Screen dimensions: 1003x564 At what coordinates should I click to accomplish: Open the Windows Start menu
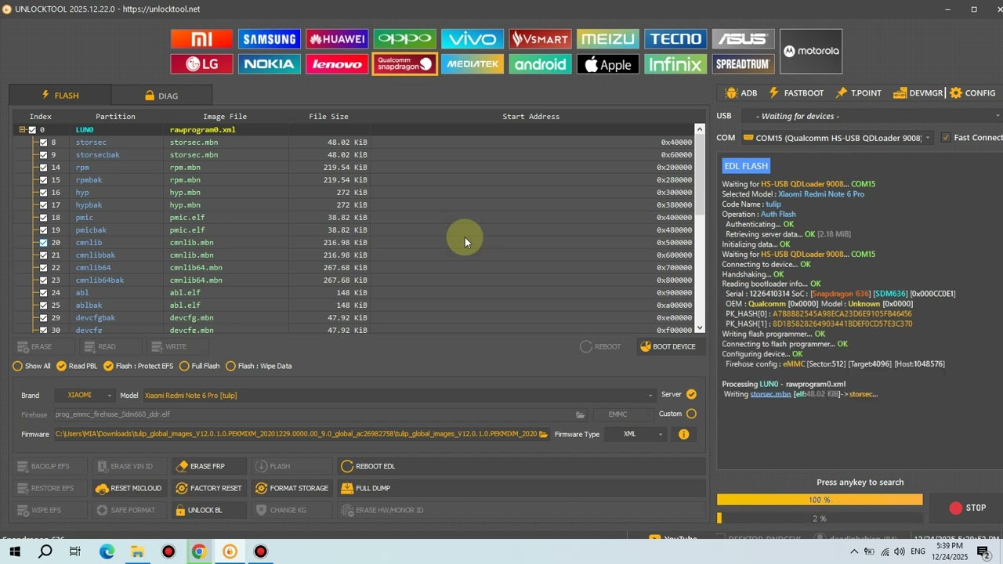15,551
